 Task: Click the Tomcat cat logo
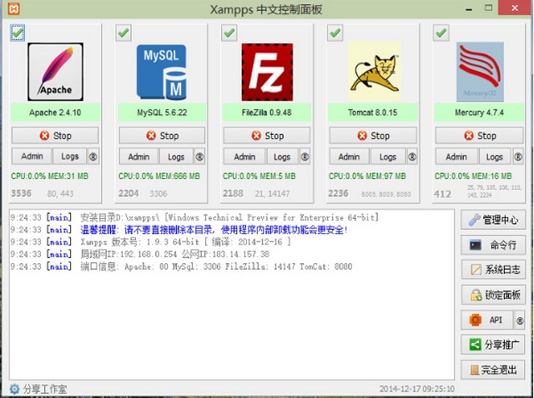(375, 71)
